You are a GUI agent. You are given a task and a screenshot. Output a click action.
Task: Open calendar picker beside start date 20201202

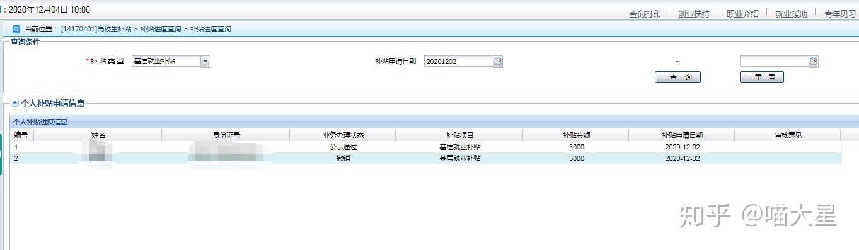(498, 61)
